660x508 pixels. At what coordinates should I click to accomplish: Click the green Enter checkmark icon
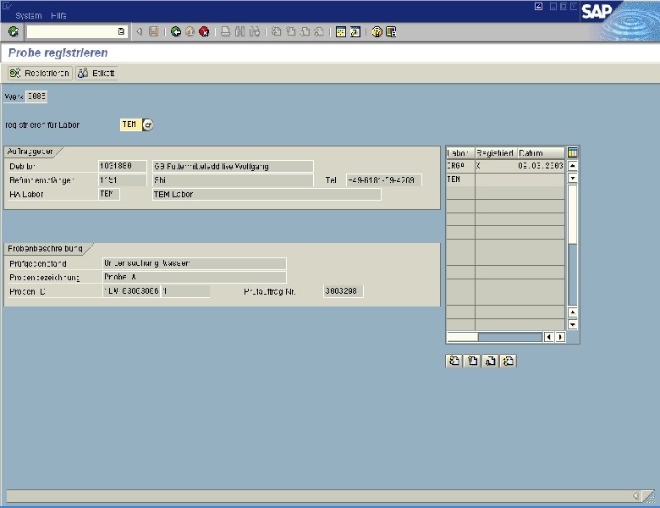click(x=14, y=31)
